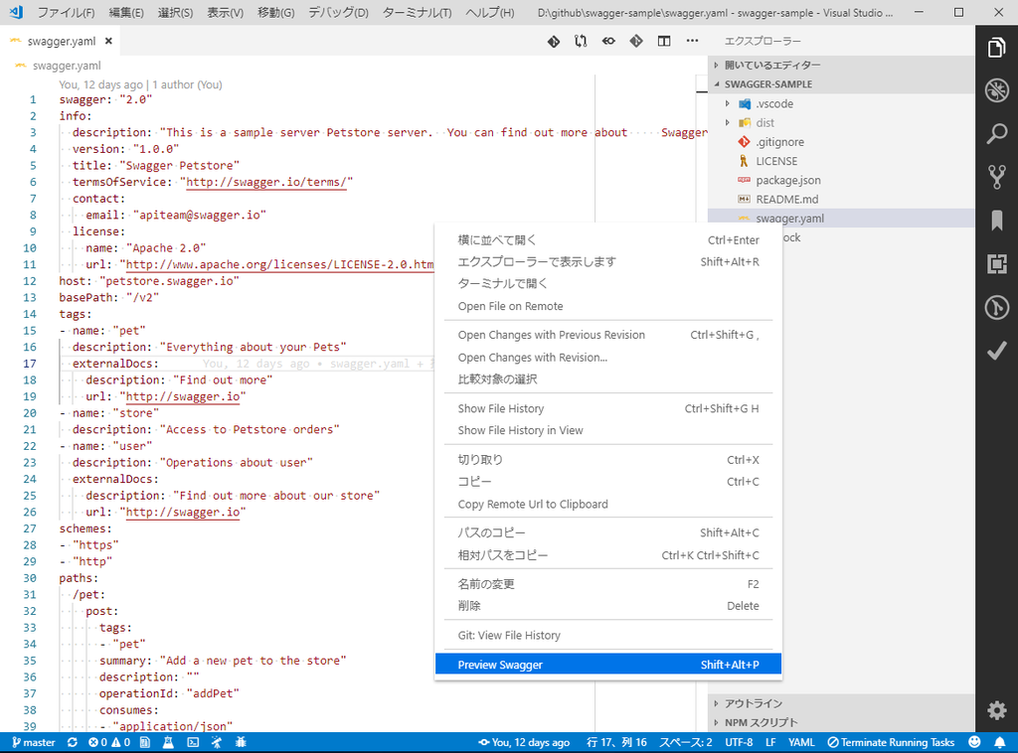The width and height of the screenshot is (1018, 753).
Task: Click the swagger.io URL on line 19
Action: (183, 396)
